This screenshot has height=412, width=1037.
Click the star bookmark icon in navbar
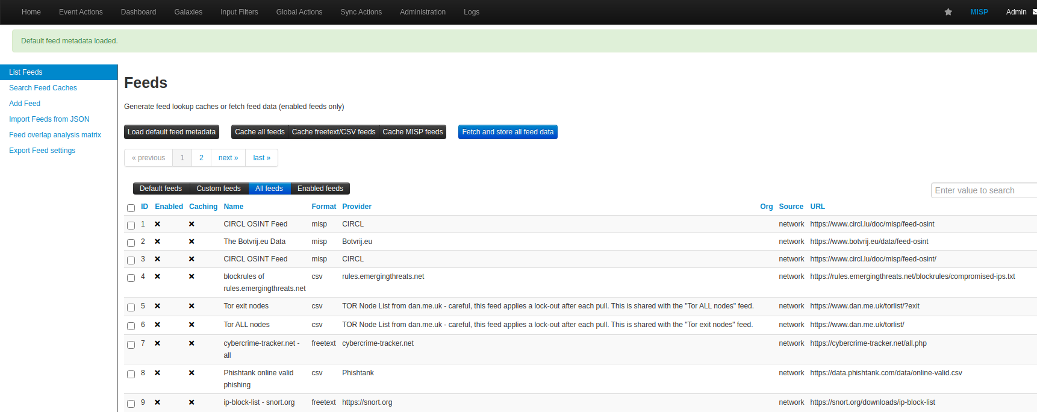[948, 12]
